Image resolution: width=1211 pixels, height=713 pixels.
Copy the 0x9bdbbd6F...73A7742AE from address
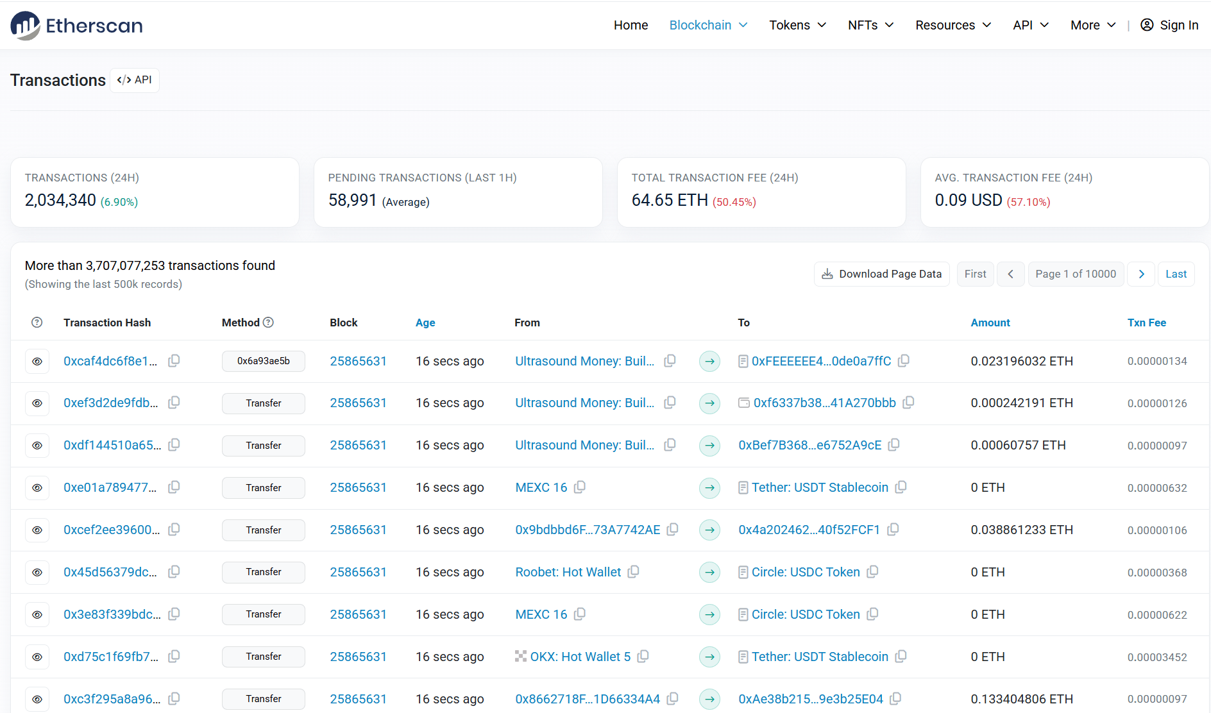(x=673, y=530)
